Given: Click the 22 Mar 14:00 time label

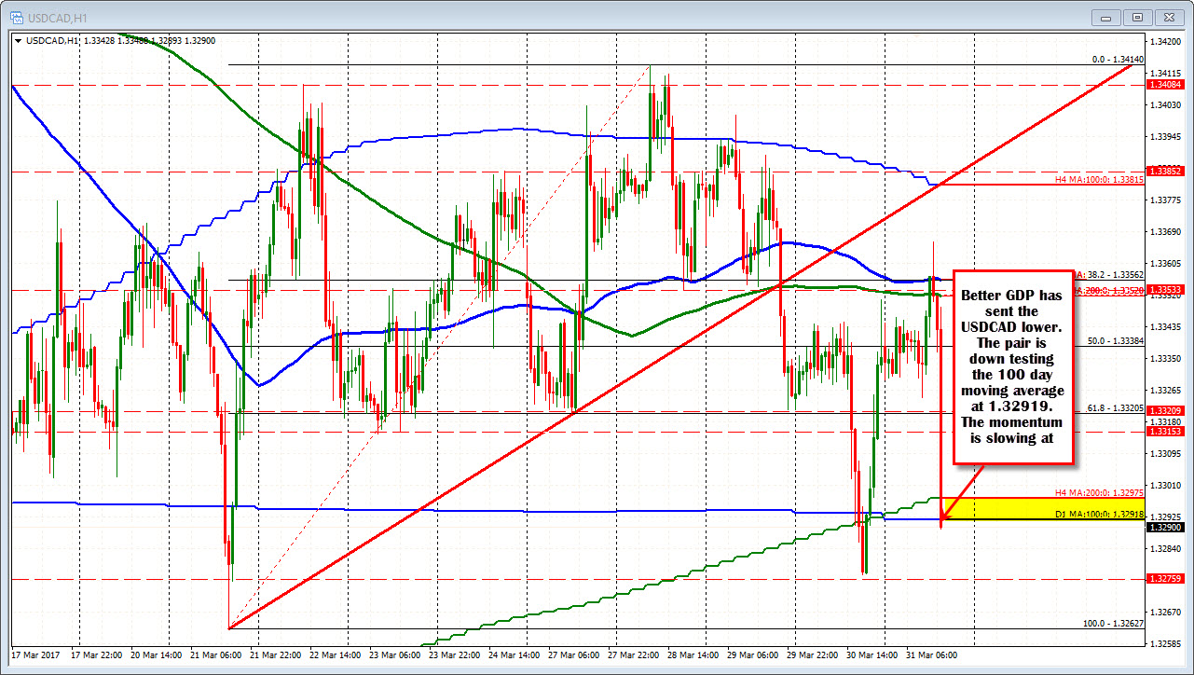Looking at the screenshot, I should coord(336,655).
